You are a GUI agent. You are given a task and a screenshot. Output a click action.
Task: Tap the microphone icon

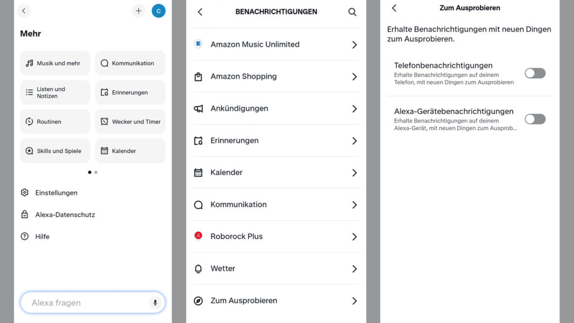155,302
